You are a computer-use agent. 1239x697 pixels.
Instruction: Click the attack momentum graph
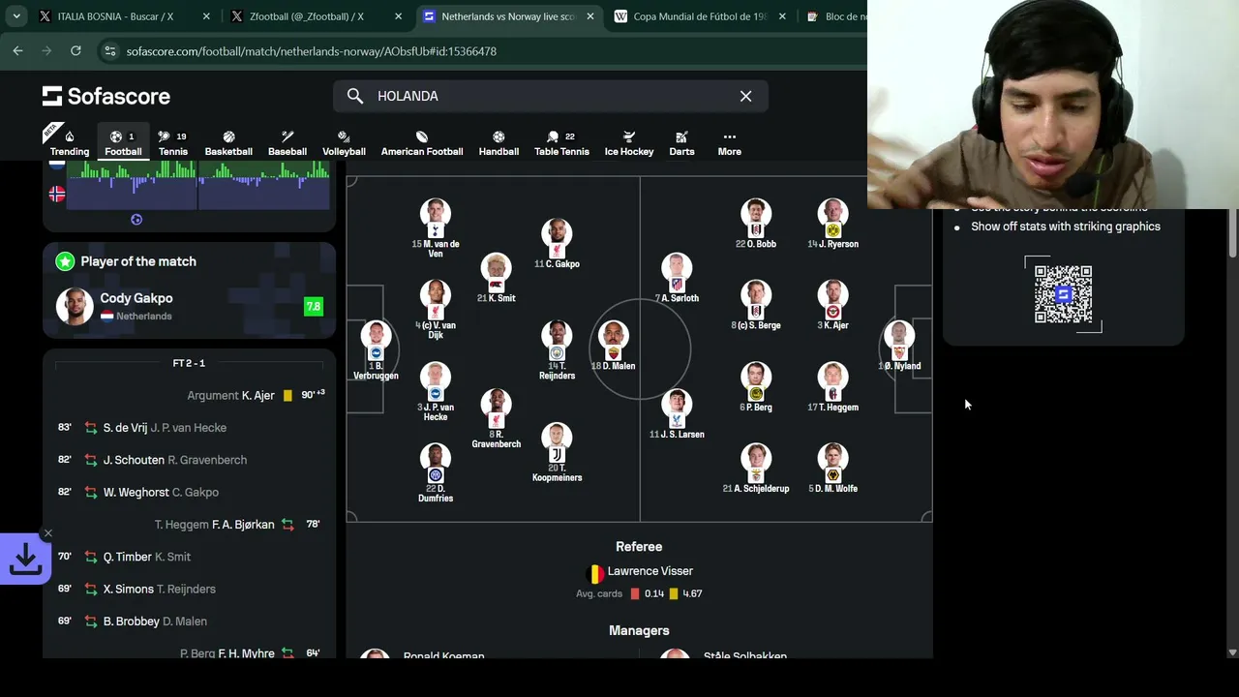click(x=198, y=185)
